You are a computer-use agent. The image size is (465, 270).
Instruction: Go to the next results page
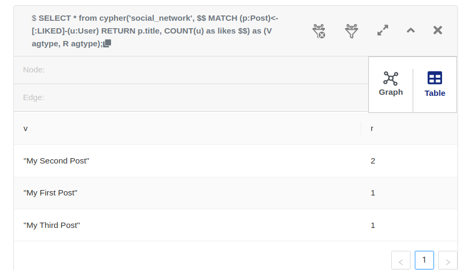tap(447, 260)
